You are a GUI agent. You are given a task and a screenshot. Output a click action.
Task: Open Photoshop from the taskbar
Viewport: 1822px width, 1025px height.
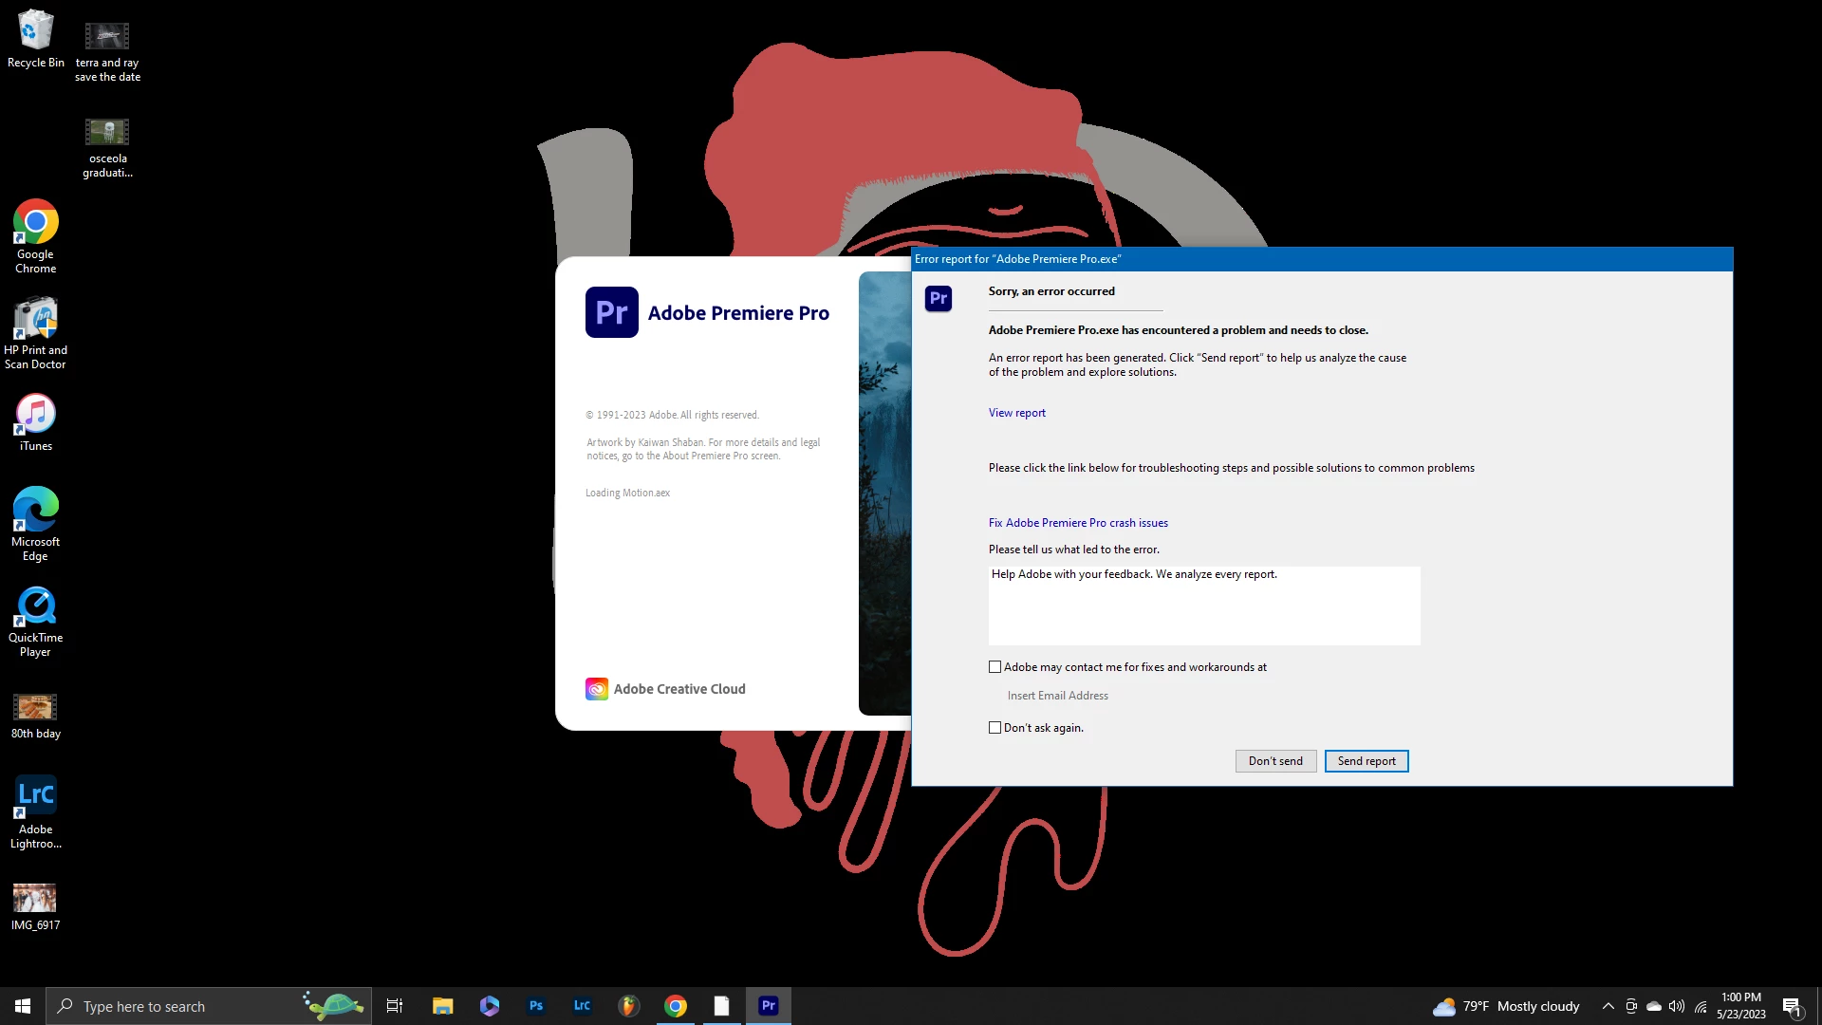pyautogui.click(x=536, y=1006)
